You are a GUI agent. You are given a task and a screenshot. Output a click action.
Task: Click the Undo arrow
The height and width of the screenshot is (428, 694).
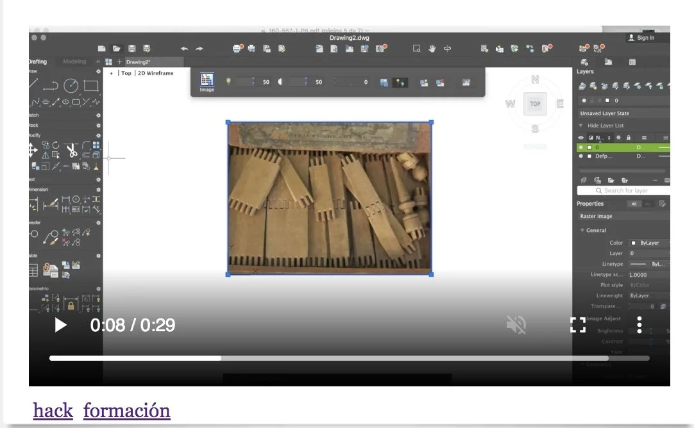coord(184,49)
